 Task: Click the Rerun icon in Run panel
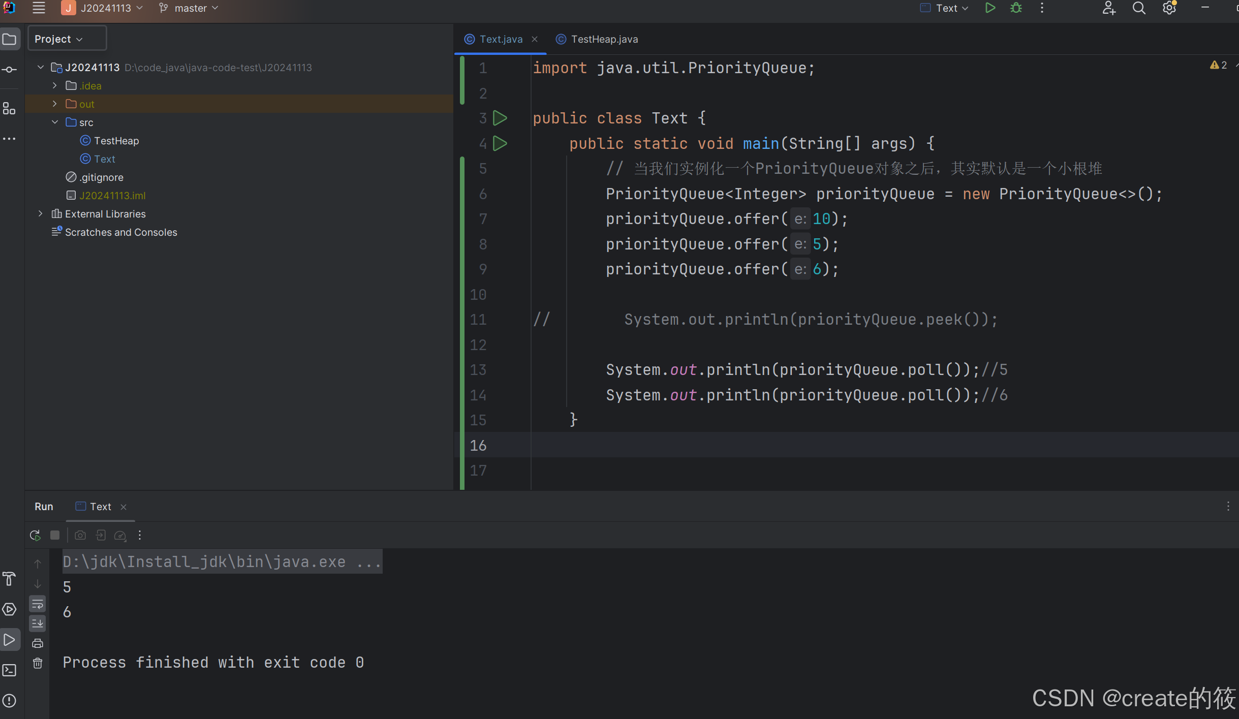pos(35,535)
